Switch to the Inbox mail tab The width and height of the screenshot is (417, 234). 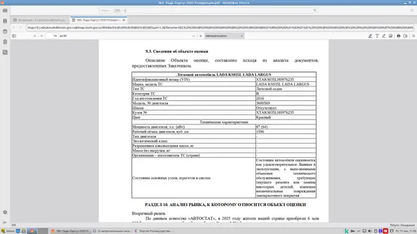(40, 20)
